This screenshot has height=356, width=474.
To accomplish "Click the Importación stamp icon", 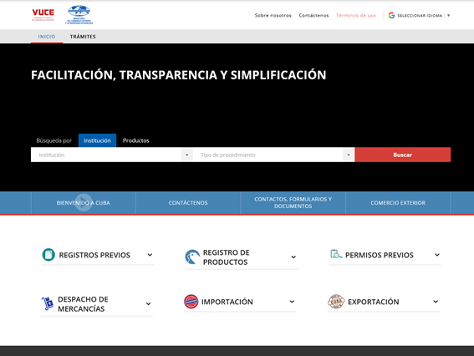I will pos(191,302).
